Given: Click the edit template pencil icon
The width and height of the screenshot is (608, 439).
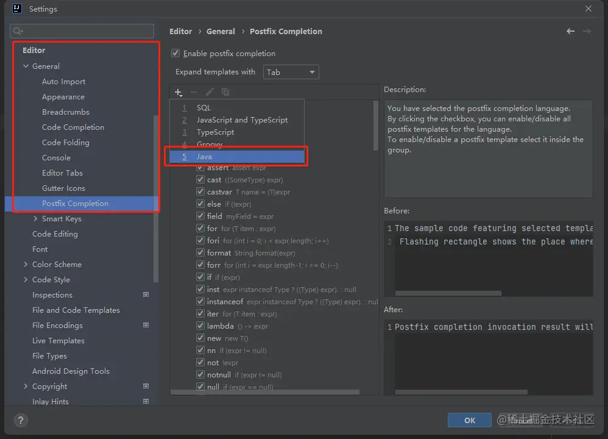Looking at the screenshot, I should point(210,92).
